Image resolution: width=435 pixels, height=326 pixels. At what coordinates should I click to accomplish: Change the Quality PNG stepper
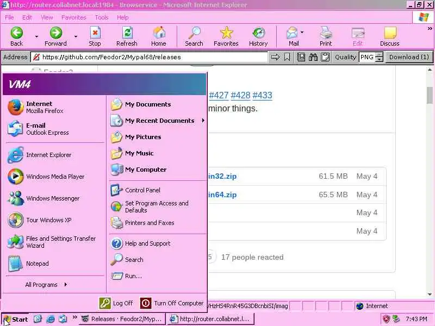(x=379, y=57)
